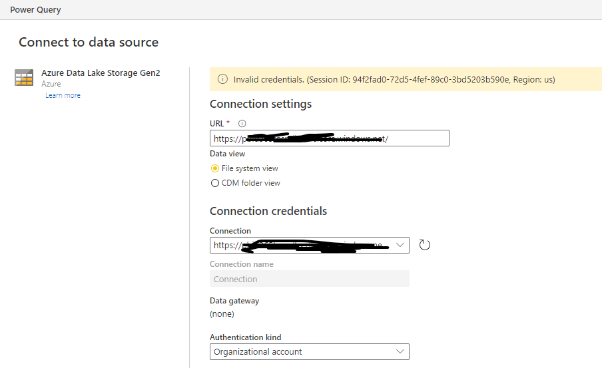Click the Azure Data Lake Storage Gen2 title
Screen dimensions: 602x368
click(101, 73)
